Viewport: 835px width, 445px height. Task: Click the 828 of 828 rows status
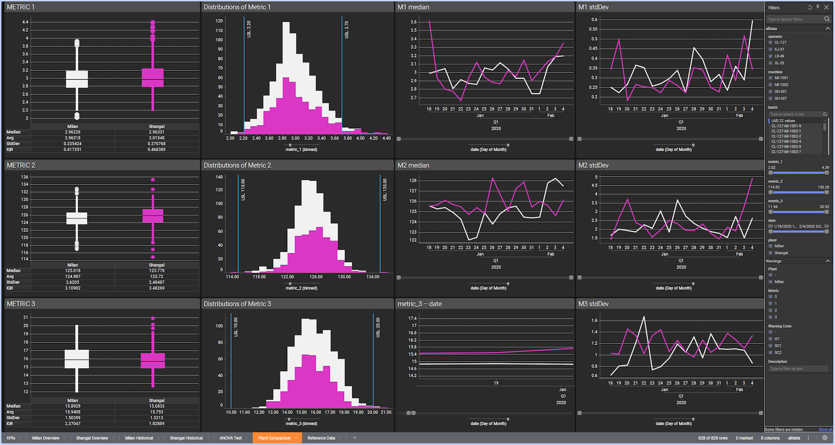[x=713, y=438]
